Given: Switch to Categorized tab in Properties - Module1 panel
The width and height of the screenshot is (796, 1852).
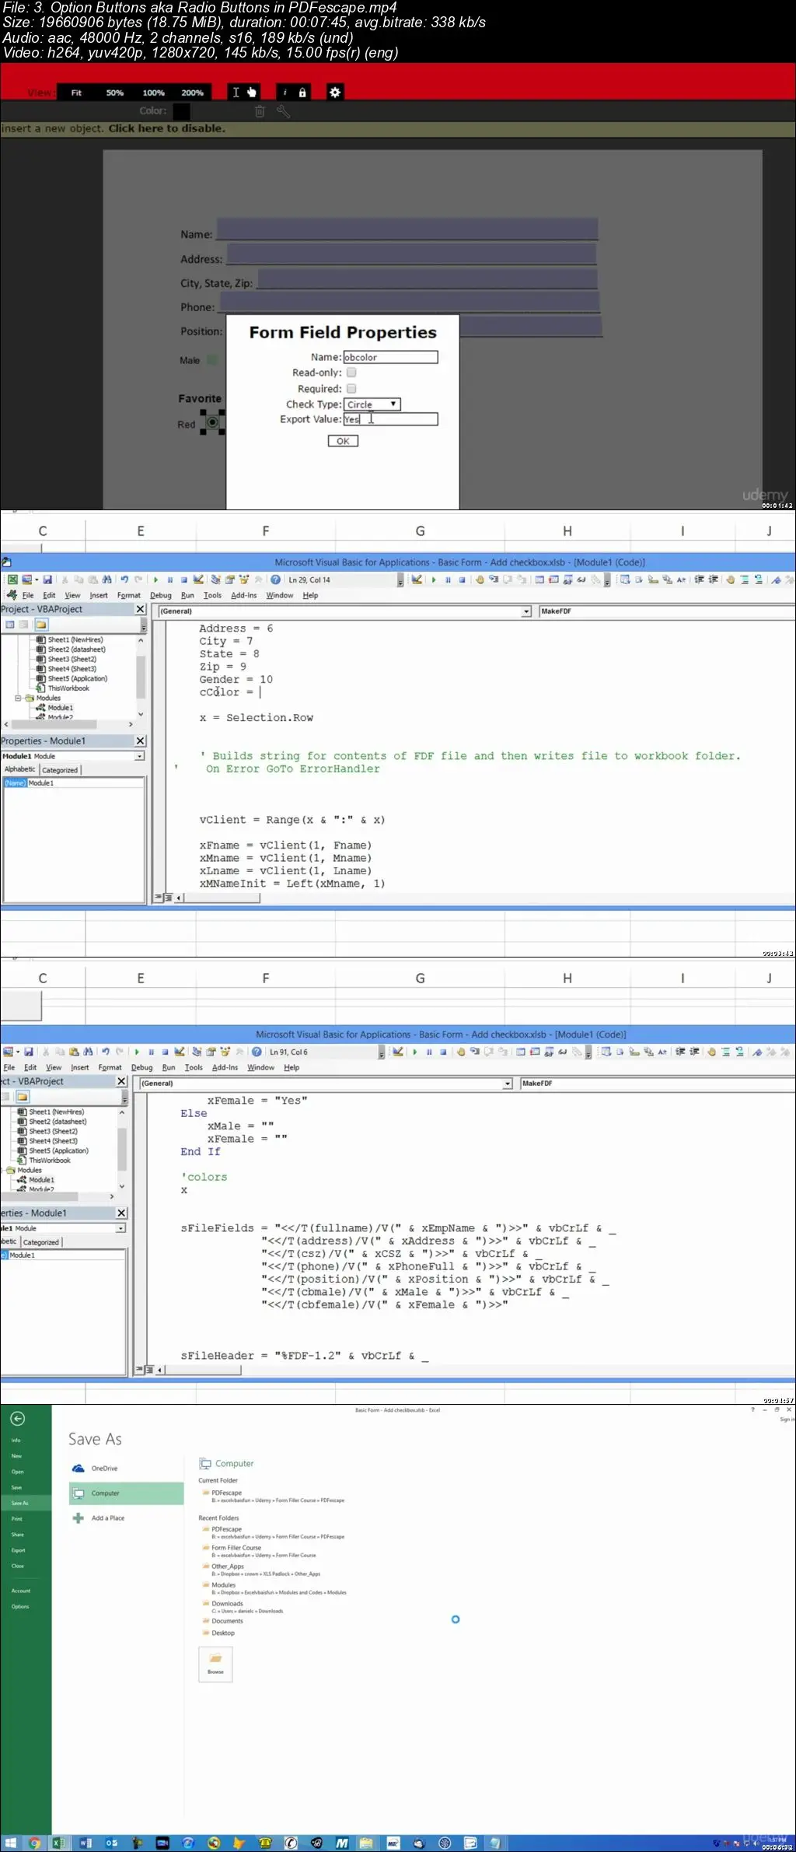Looking at the screenshot, I should (60, 770).
